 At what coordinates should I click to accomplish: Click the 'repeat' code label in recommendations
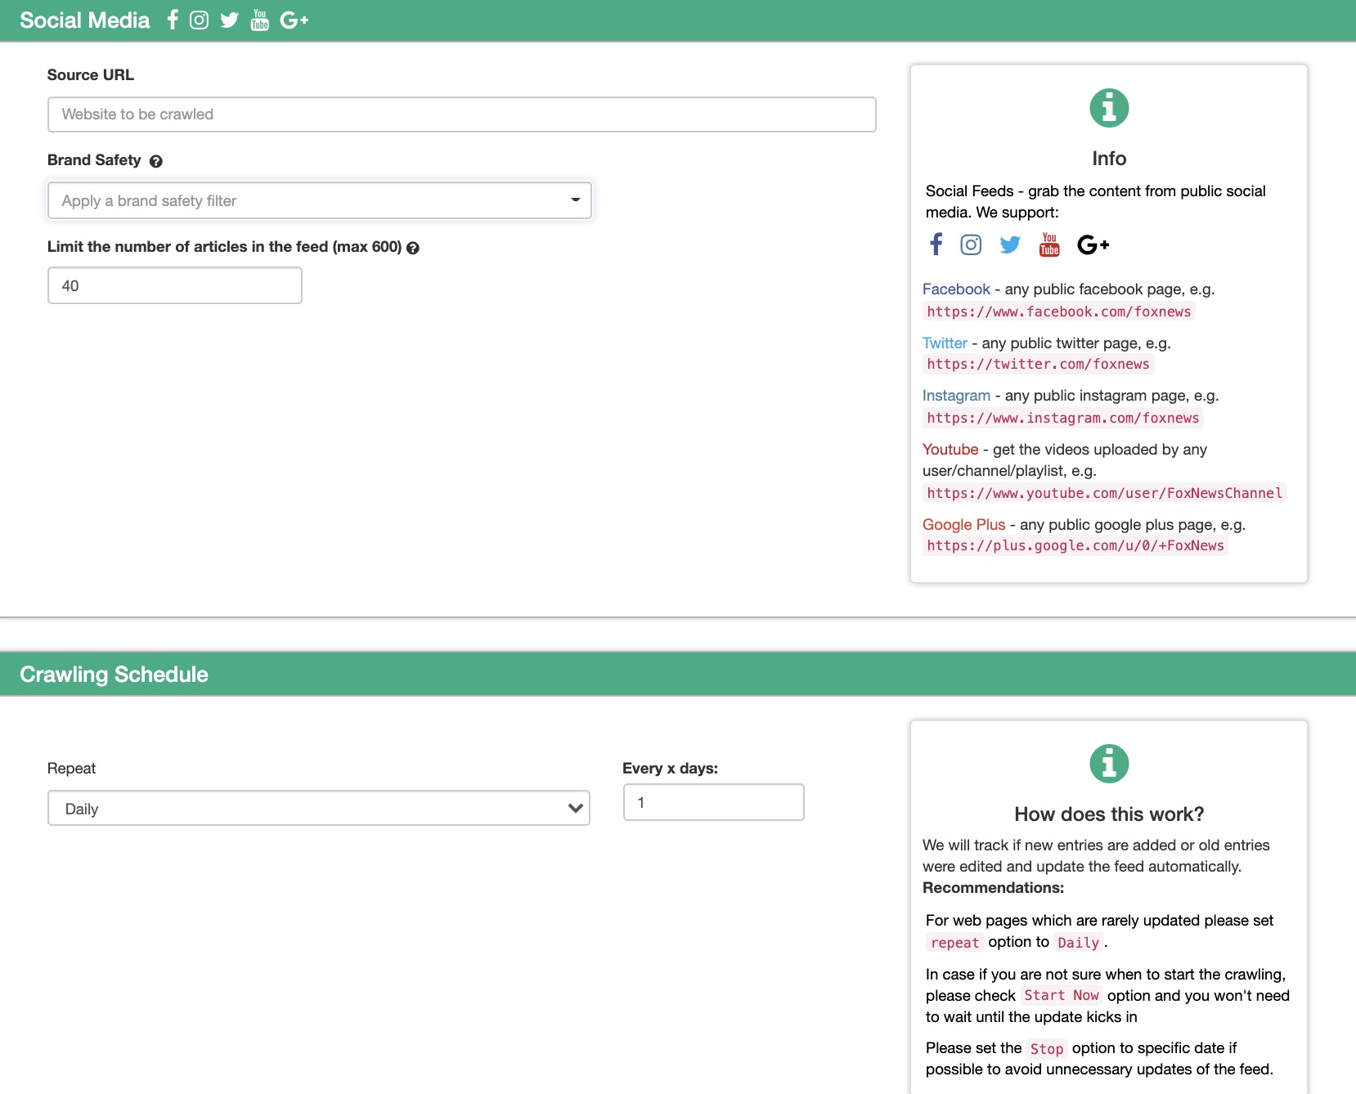pyautogui.click(x=954, y=943)
